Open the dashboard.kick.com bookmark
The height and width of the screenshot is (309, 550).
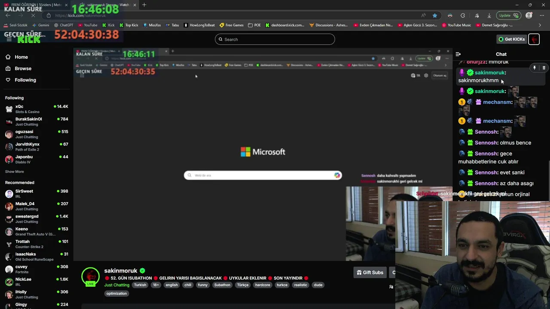click(284, 25)
